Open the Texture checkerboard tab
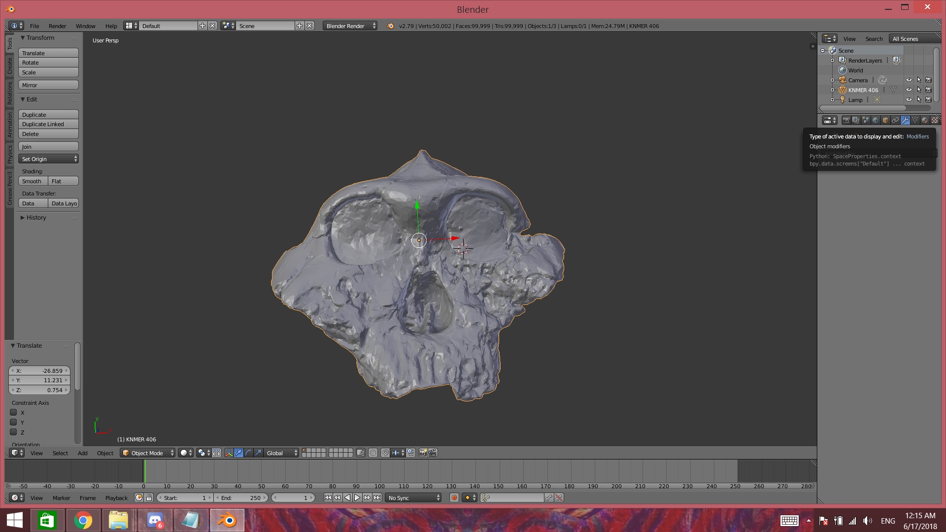Screen dimensions: 946x532 (x=935, y=120)
